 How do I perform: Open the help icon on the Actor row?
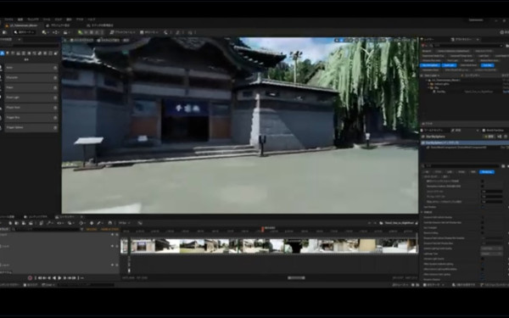pyautogui.click(x=55, y=68)
